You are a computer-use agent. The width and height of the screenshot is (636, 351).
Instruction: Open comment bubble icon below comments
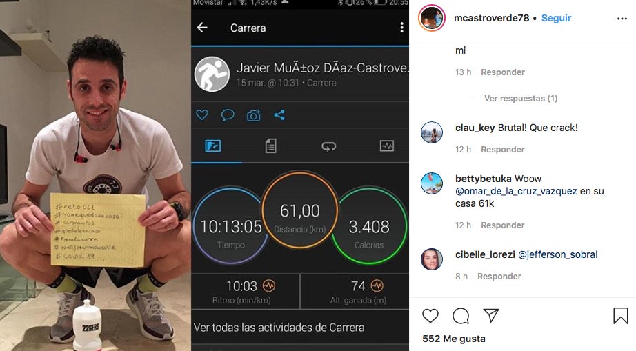[461, 315]
